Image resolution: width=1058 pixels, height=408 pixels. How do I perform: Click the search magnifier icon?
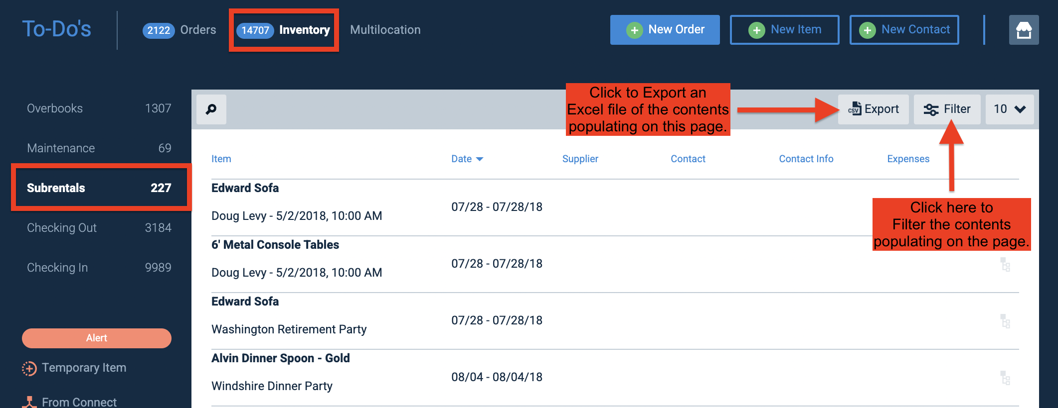tap(211, 109)
